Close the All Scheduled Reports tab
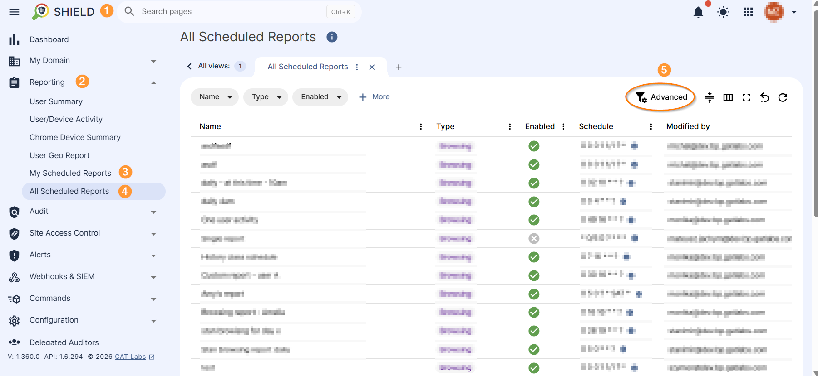This screenshot has width=818, height=376. pos(372,67)
